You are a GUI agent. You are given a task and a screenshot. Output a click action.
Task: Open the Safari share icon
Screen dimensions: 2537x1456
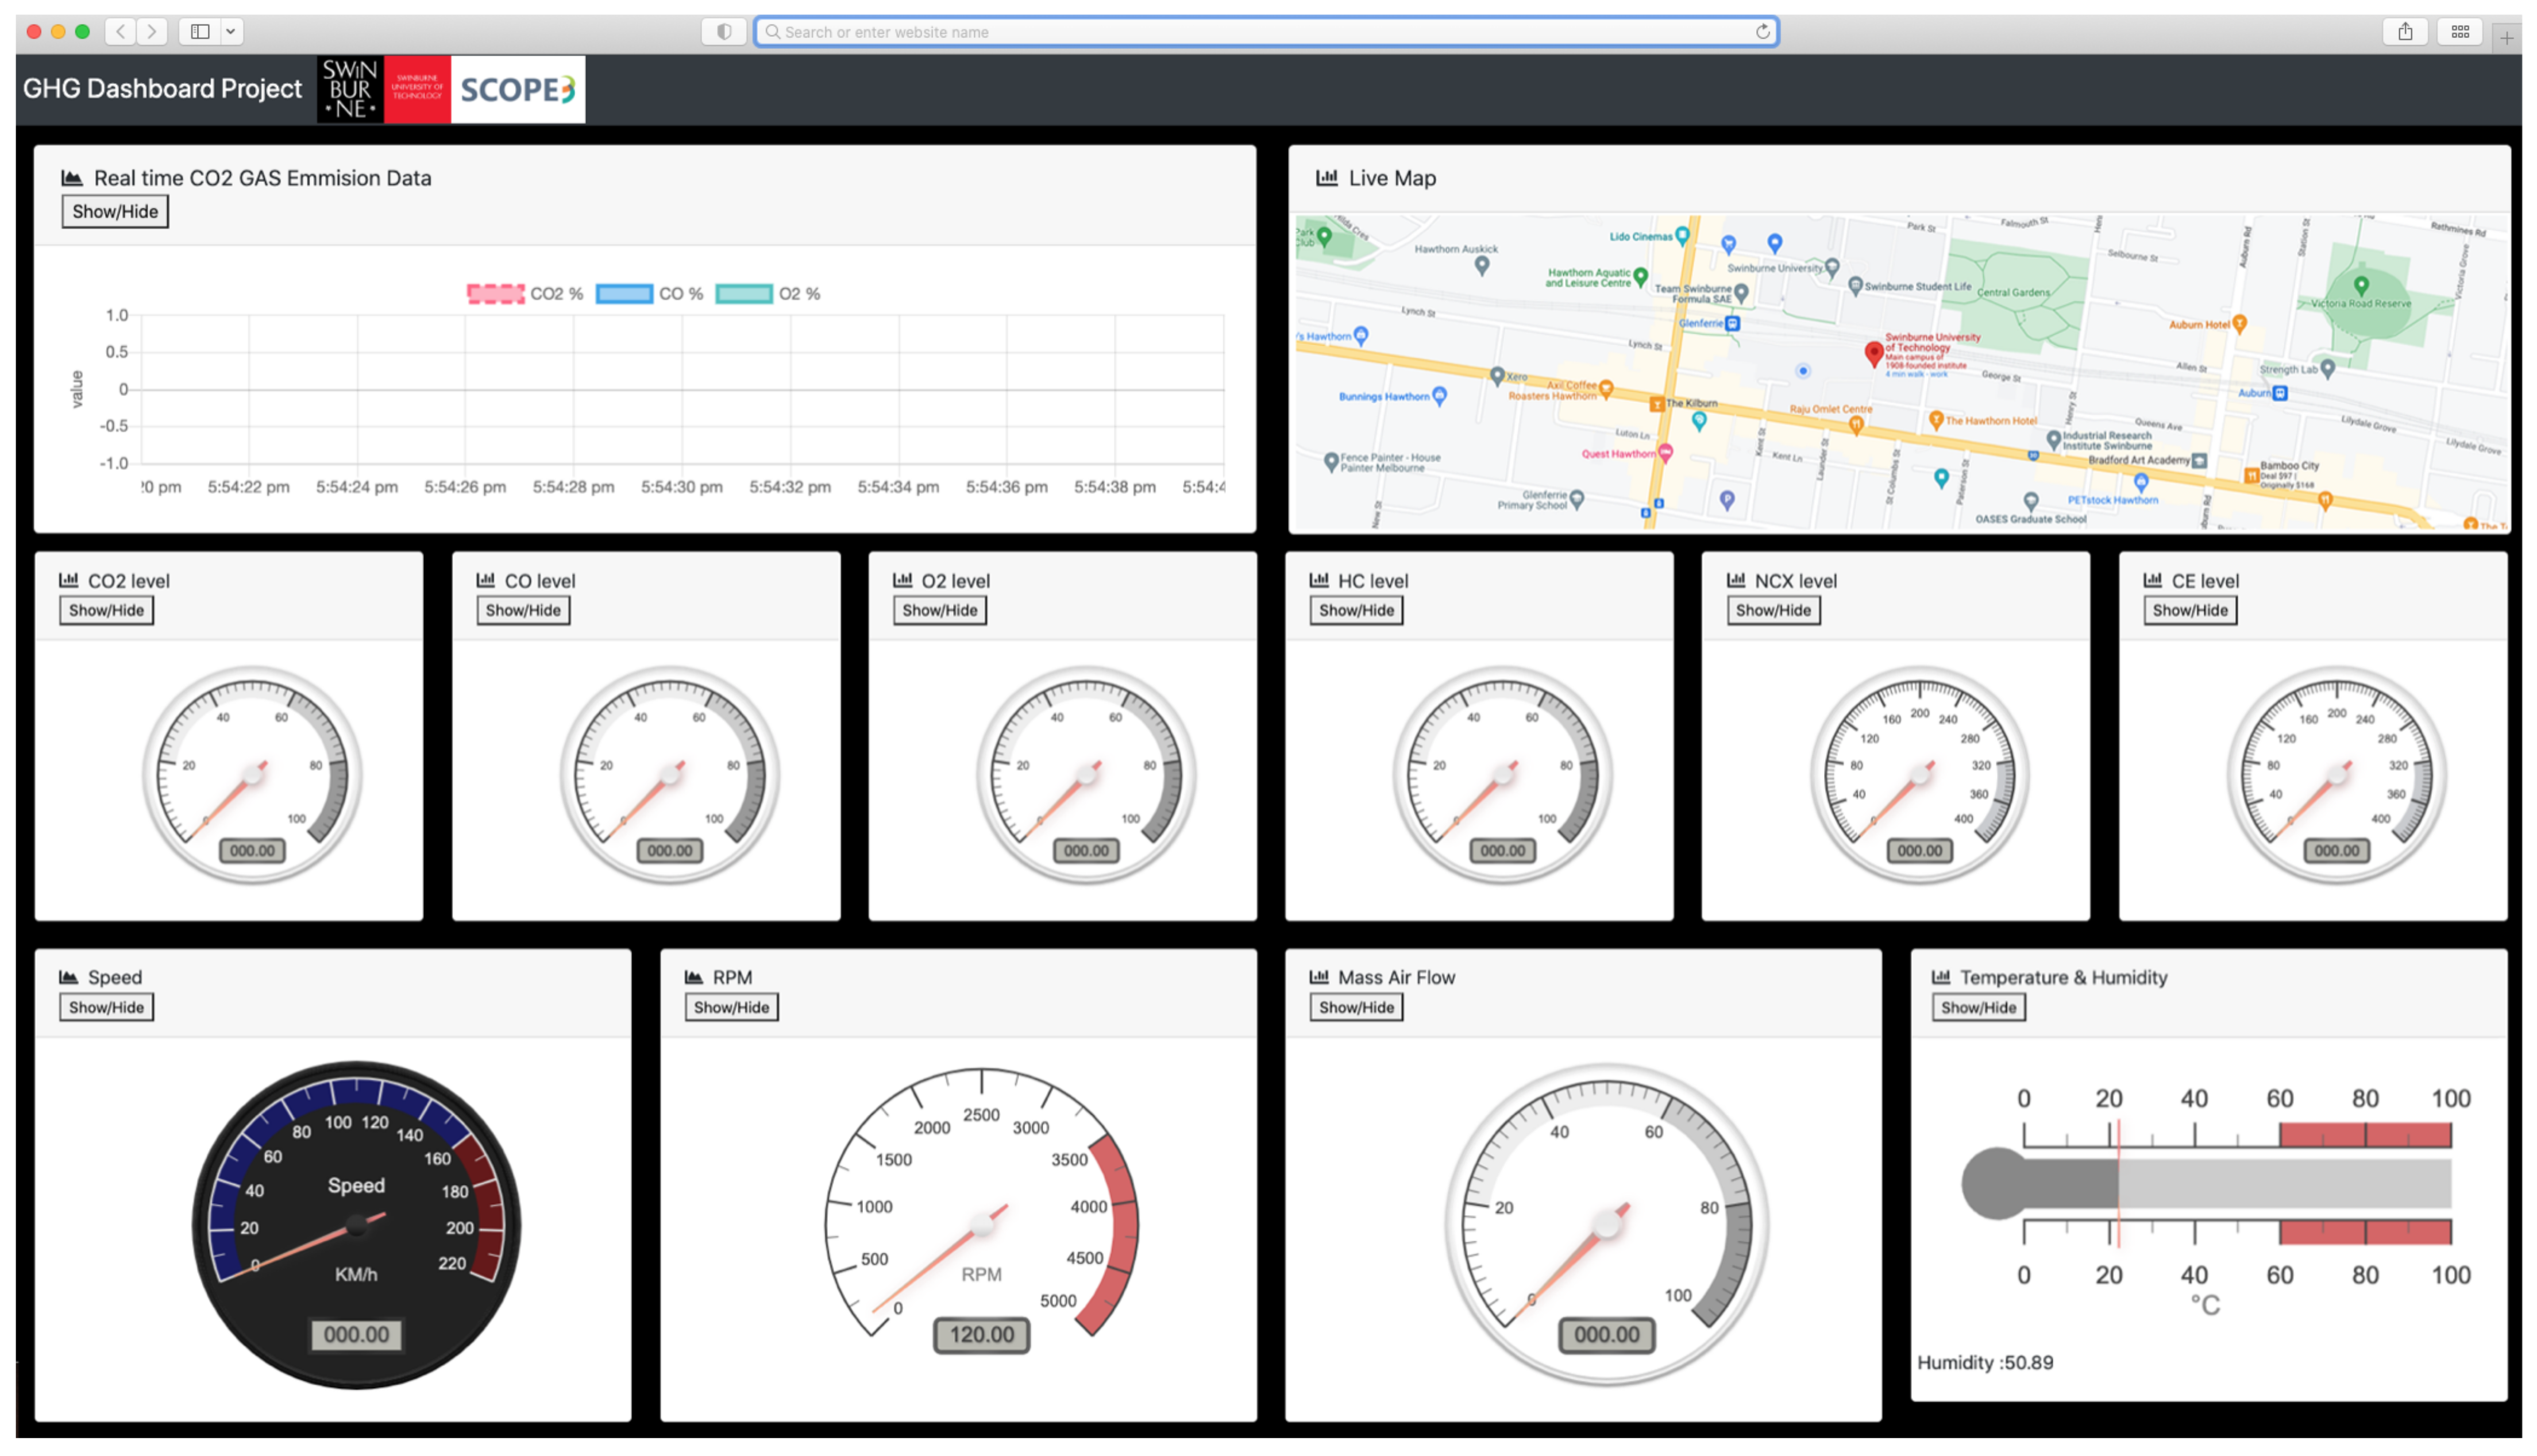pyautogui.click(x=2404, y=31)
